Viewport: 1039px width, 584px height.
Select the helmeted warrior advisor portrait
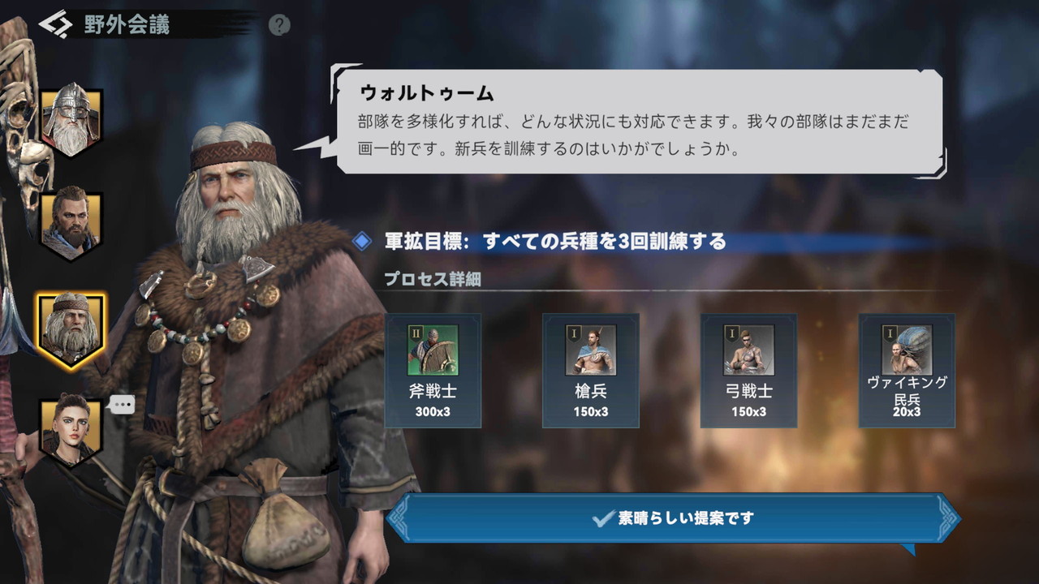coord(71,123)
